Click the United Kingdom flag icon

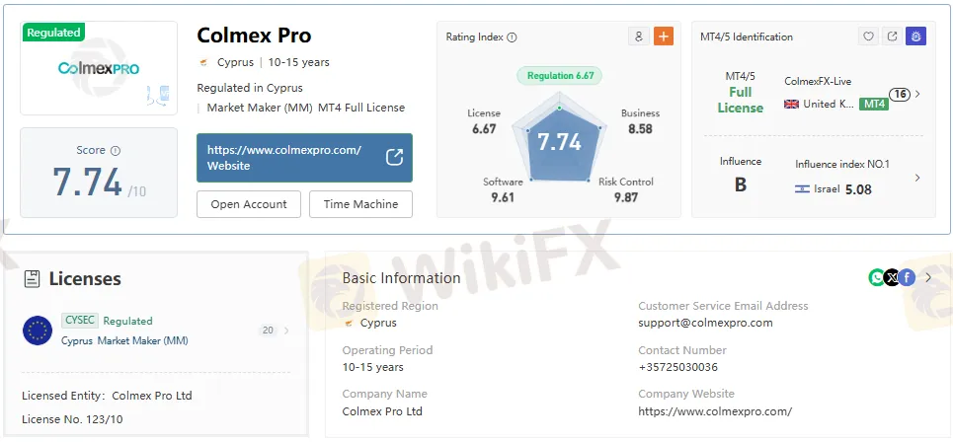coord(791,104)
